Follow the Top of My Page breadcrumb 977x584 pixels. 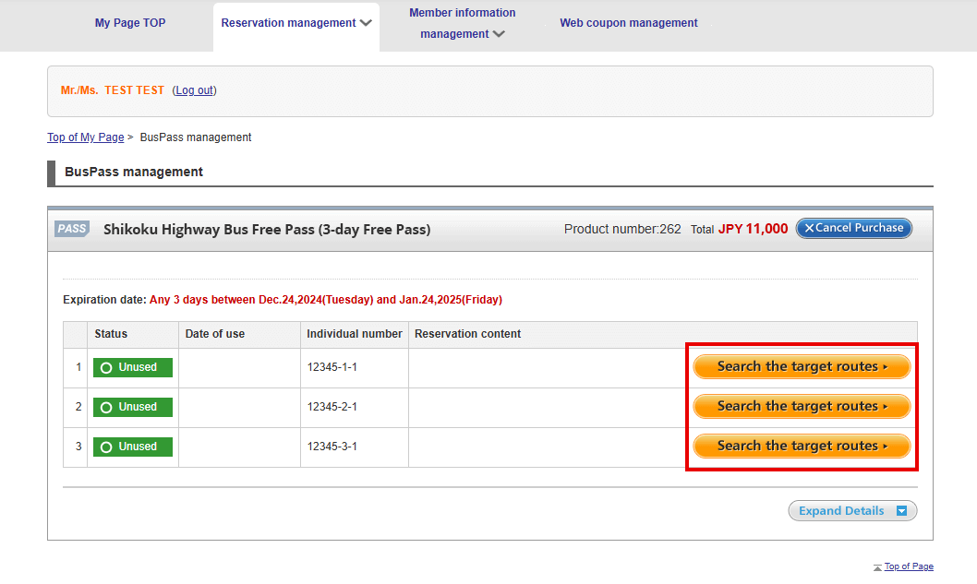pyautogui.click(x=85, y=137)
